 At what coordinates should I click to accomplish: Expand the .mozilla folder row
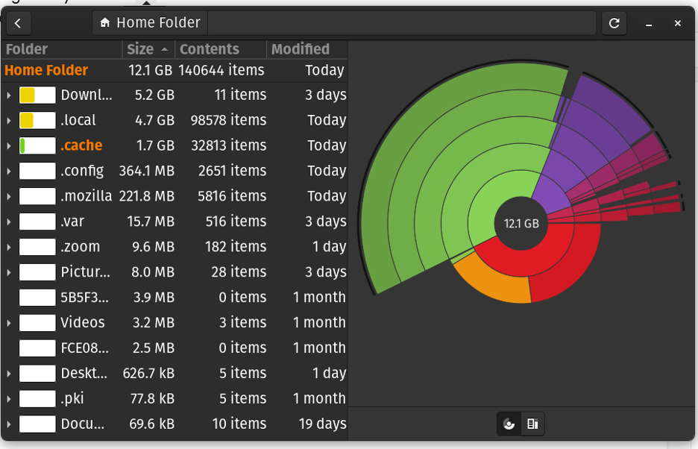pos(8,196)
